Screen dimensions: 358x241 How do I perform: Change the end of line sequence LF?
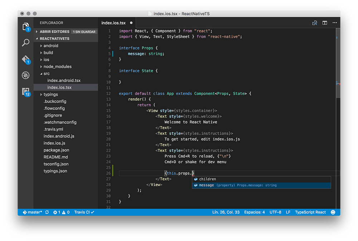pyautogui.click(x=288, y=212)
